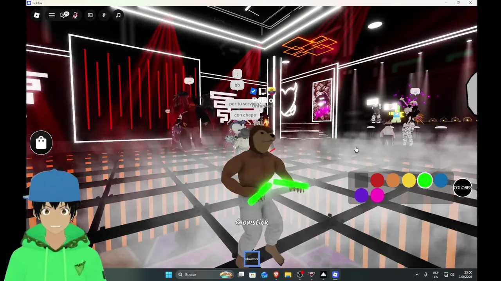
Task: Select the purple glowstick color
Action: pyautogui.click(x=362, y=195)
